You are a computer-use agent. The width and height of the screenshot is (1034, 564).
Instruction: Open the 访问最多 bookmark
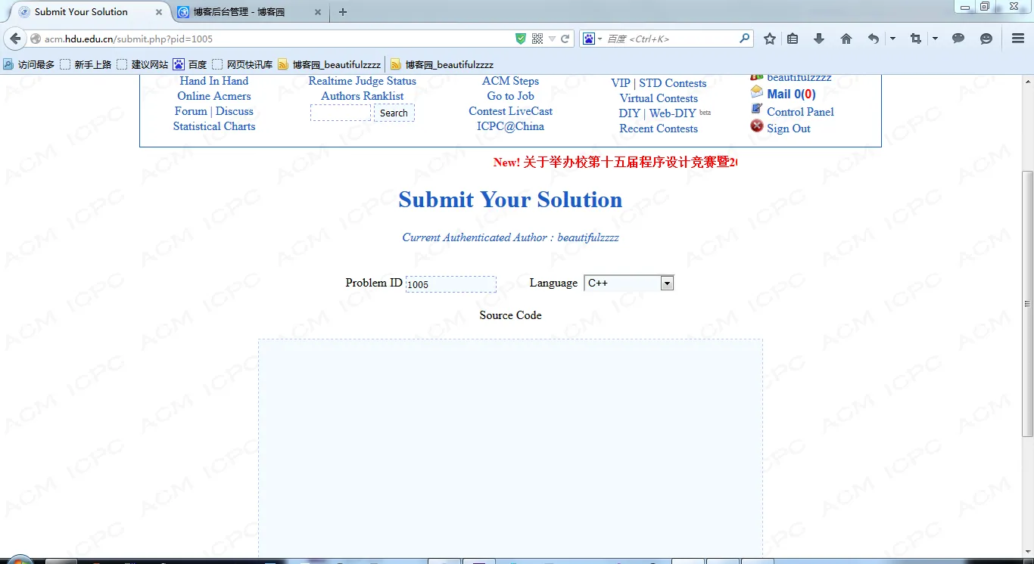pos(29,65)
